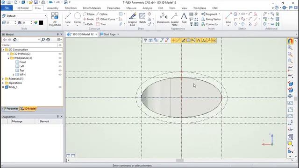Select the 2D Projection tool
This screenshot has height=168, width=299.
[x=55, y=19]
